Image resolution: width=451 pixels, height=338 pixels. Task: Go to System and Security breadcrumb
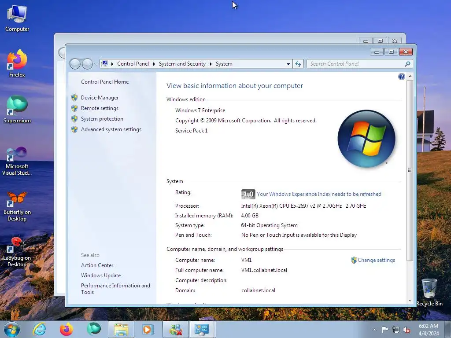[x=182, y=64]
